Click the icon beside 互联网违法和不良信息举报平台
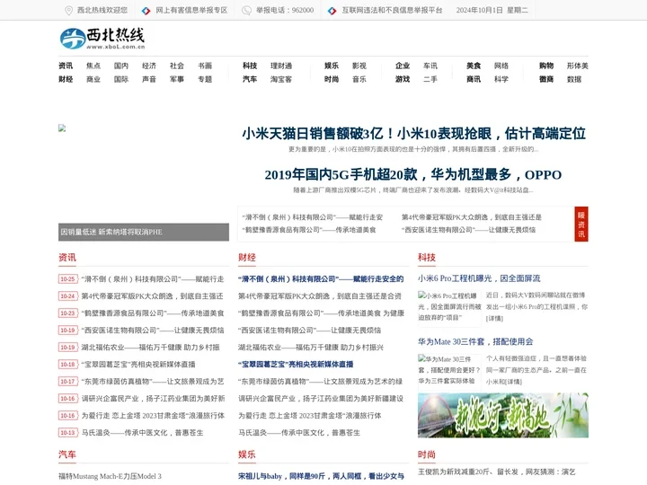The image size is (647, 485). (x=332, y=11)
